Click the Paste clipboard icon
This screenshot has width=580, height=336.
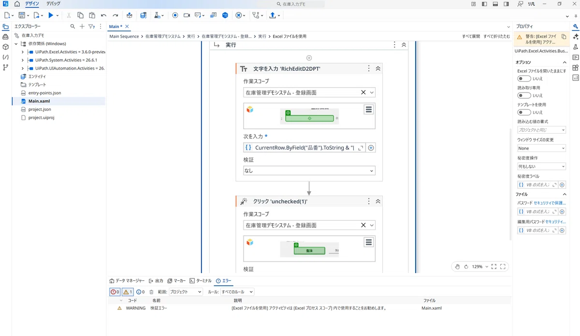coord(92,15)
